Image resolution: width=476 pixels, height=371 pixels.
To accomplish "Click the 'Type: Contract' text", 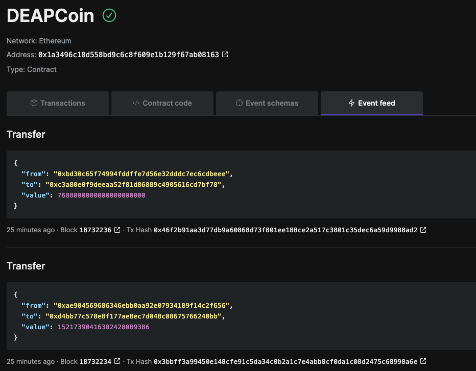I will click(32, 69).
